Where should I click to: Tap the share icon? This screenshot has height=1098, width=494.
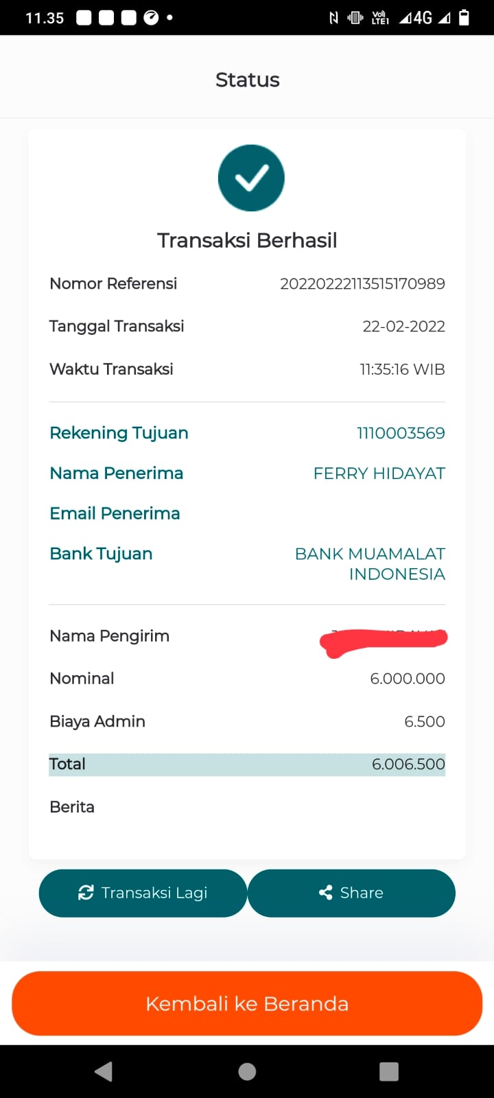coord(326,893)
